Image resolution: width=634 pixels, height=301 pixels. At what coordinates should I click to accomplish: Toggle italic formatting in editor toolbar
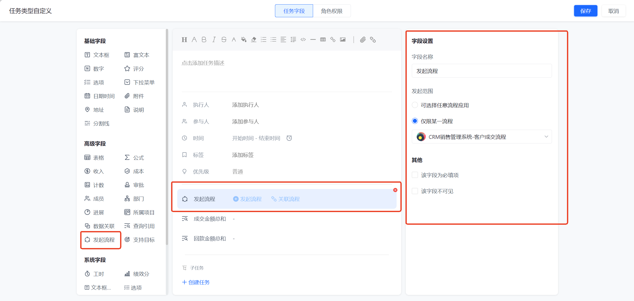tap(214, 40)
